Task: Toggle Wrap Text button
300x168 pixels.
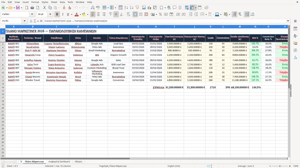Action: pos(128,14)
